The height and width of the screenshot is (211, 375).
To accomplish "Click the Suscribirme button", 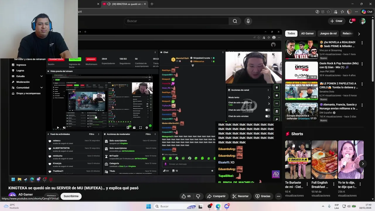I will 71,196.
